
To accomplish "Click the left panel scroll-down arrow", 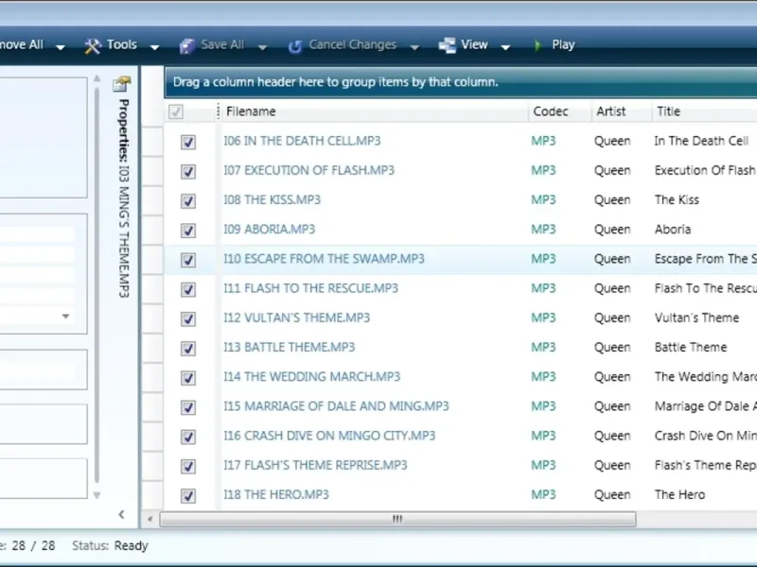I will pos(97,495).
